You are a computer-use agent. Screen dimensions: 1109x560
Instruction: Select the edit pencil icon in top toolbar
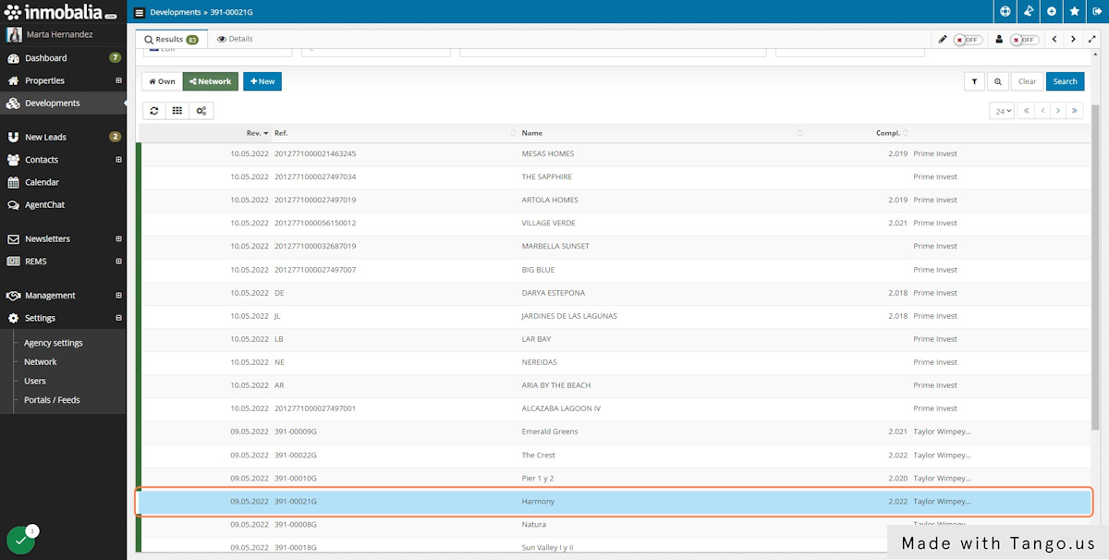pyautogui.click(x=943, y=39)
